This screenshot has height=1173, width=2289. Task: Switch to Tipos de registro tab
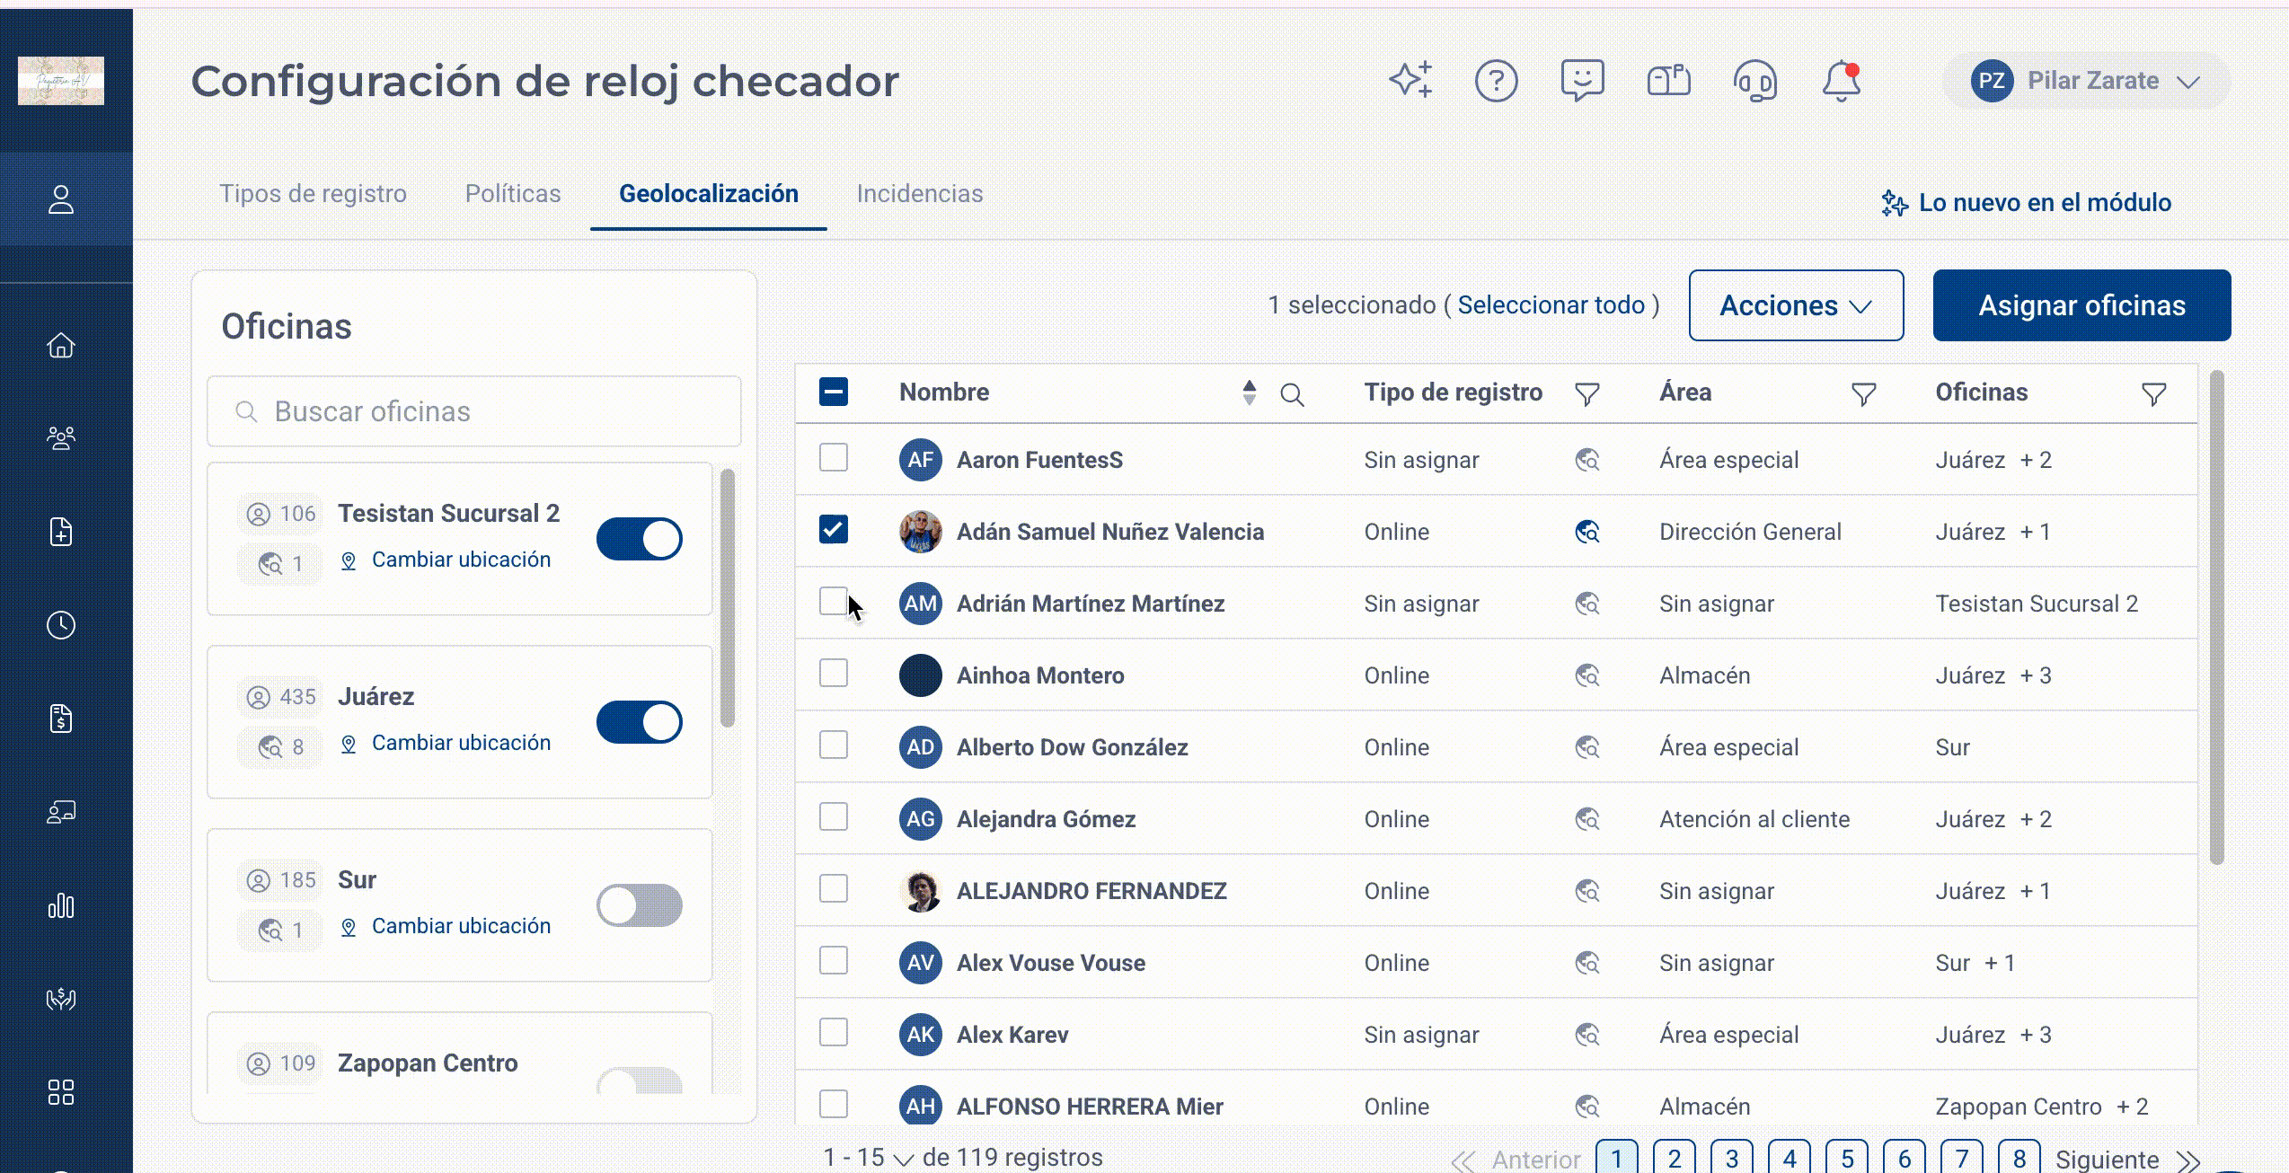click(314, 194)
